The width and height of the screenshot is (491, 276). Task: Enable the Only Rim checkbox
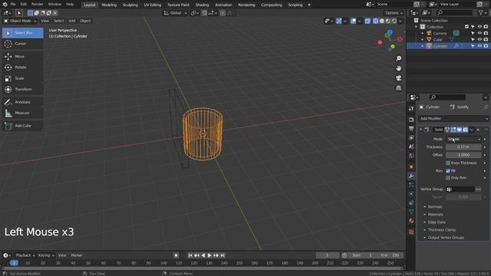coord(448,178)
